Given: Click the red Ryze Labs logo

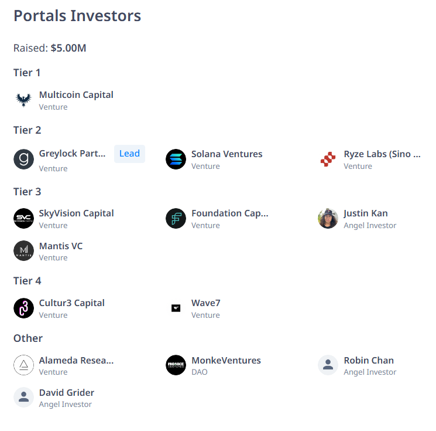Looking at the screenshot, I should (328, 159).
